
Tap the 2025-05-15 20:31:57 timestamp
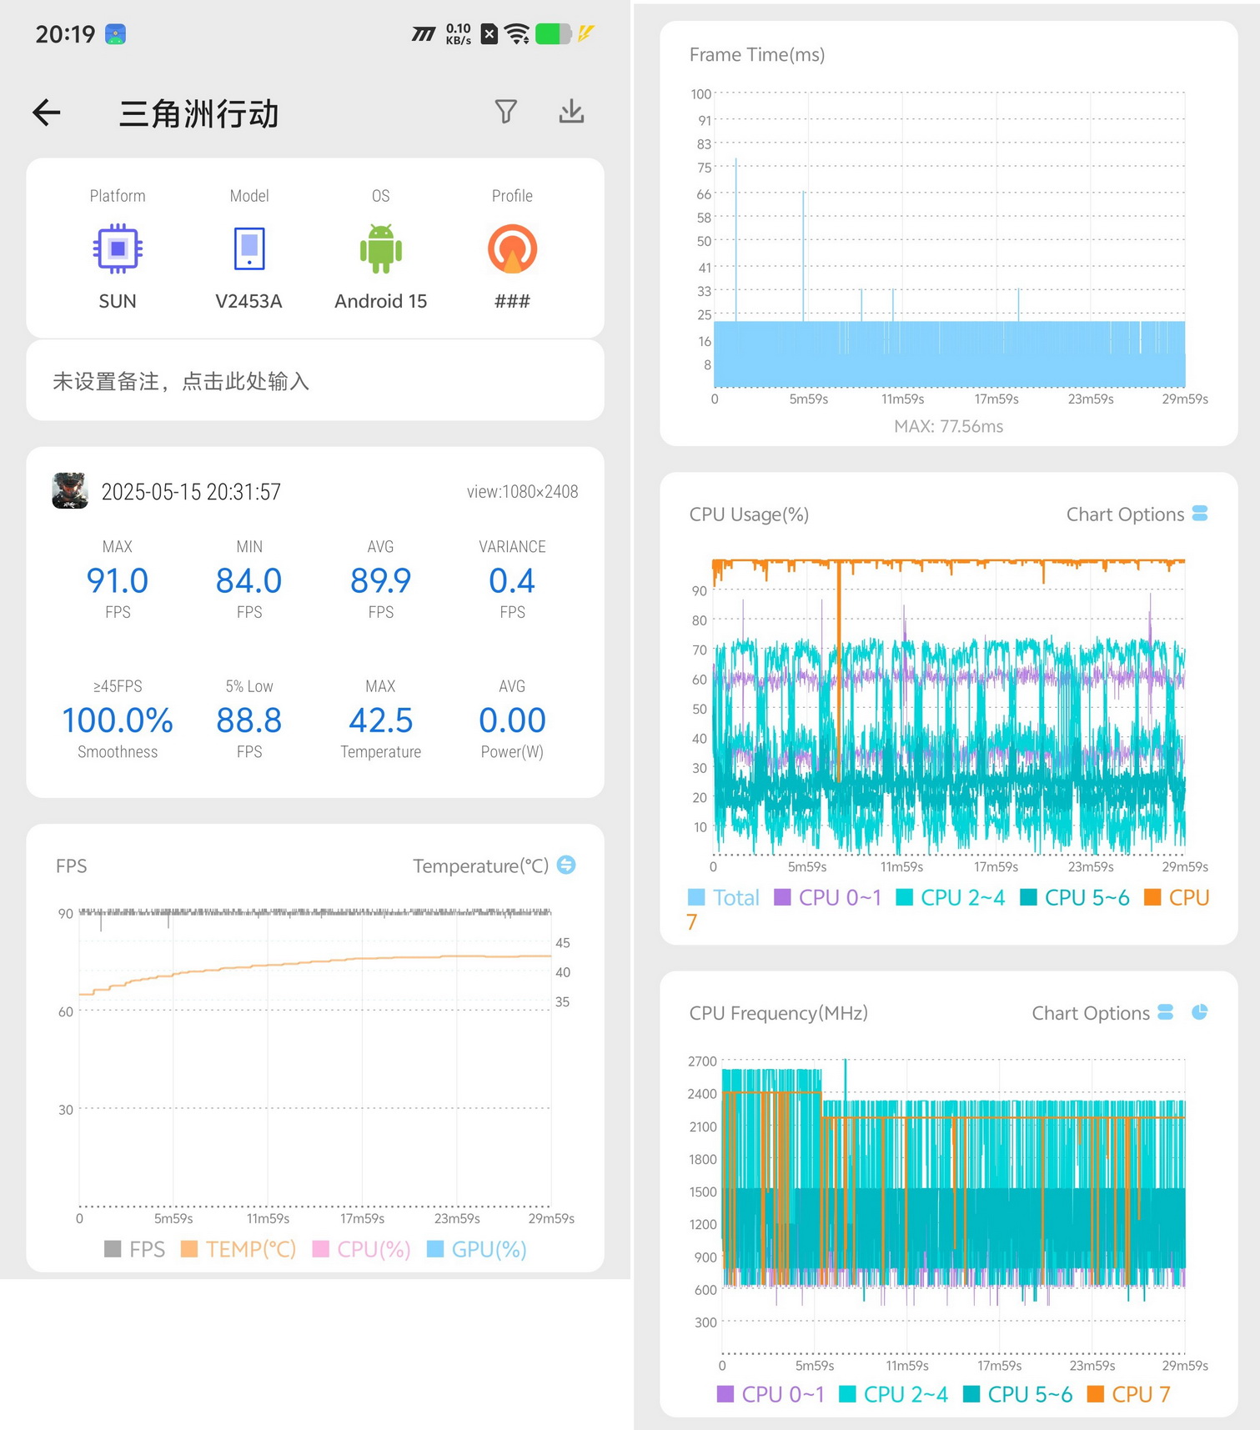[191, 492]
